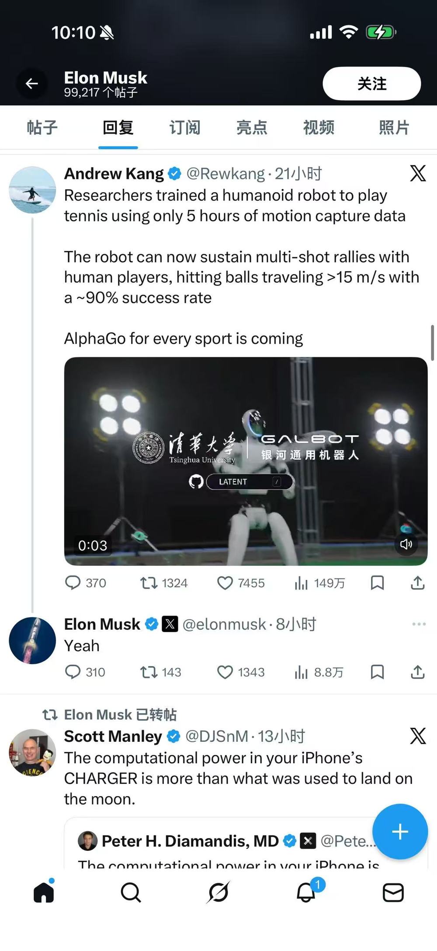Open the 视频 tab
The height and width of the screenshot is (951, 437).
(319, 128)
